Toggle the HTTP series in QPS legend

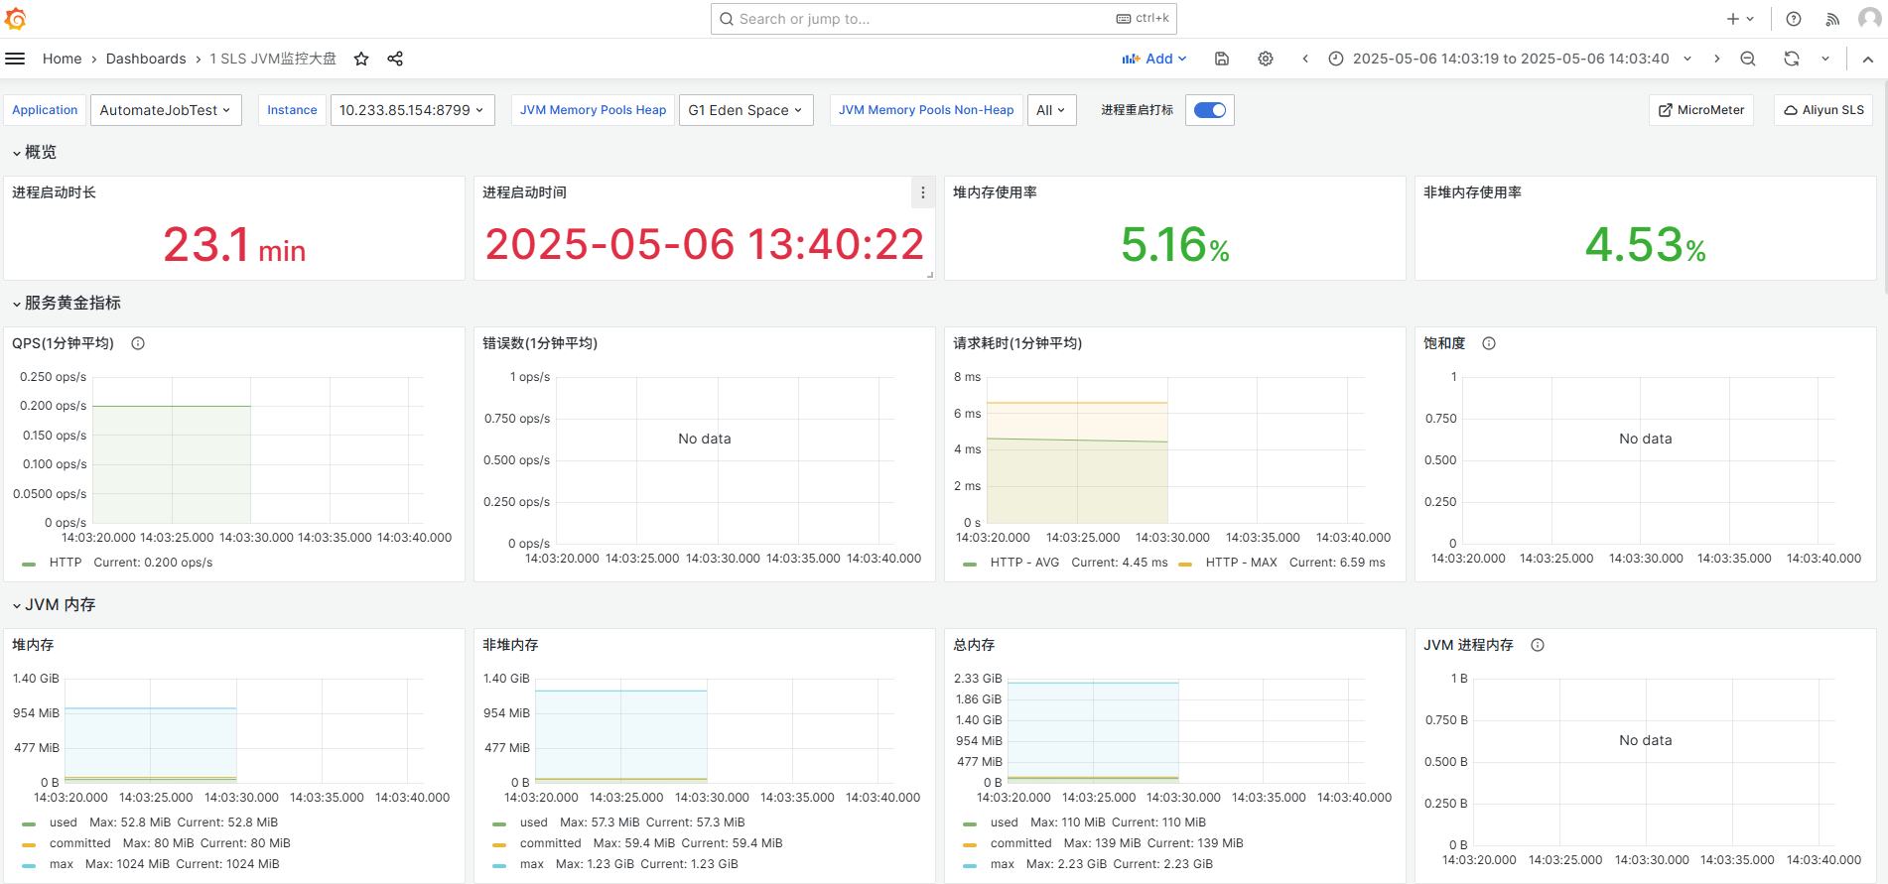point(66,563)
